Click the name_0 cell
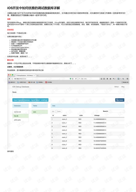Image resolution: width=136 pixels, height=192 pixels. tap(64, 119)
